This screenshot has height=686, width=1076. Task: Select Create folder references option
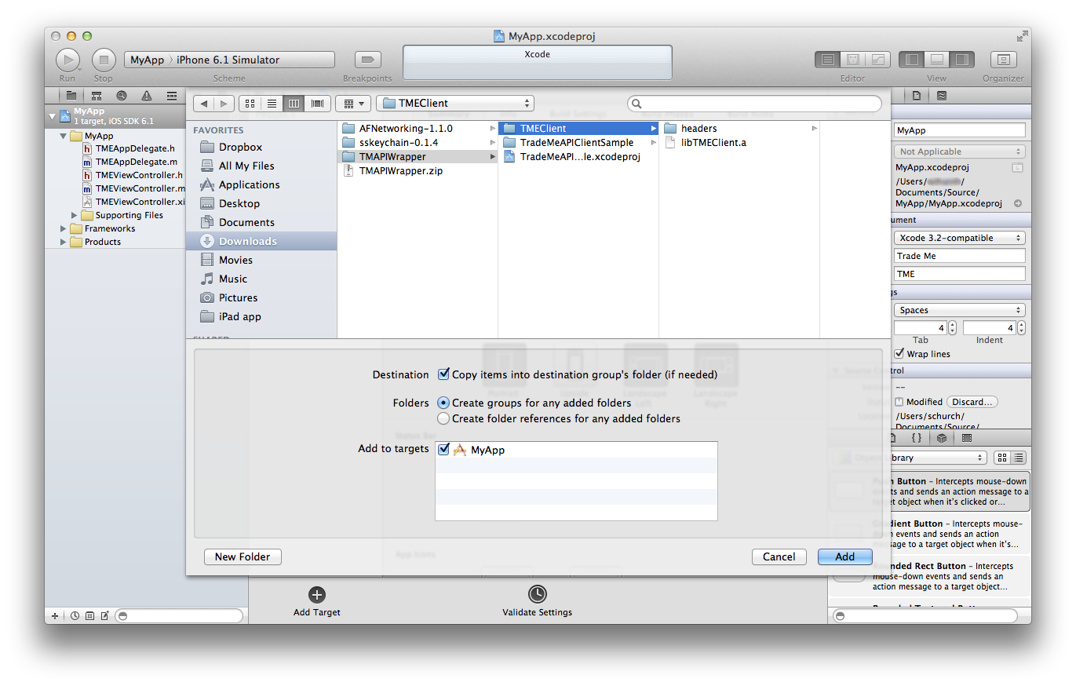tap(443, 418)
